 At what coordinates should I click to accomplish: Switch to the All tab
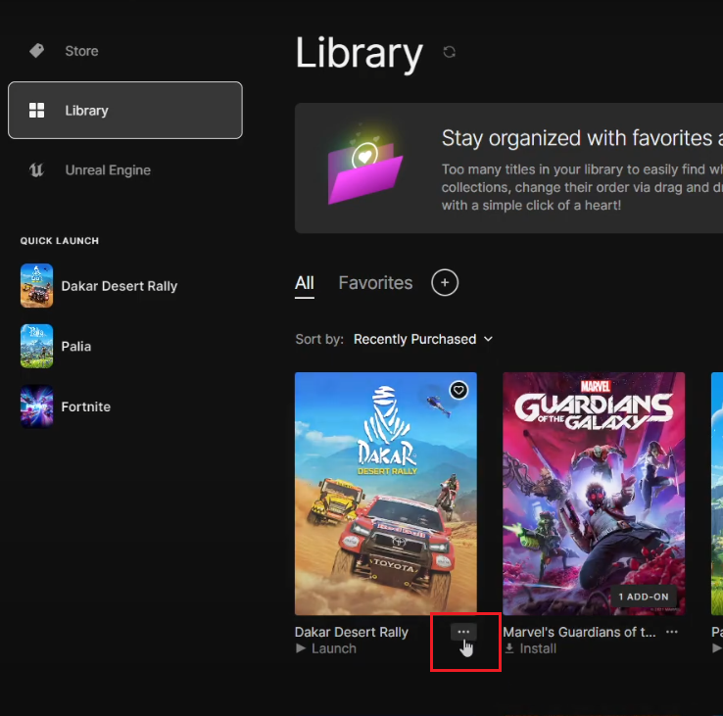tap(305, 283)
